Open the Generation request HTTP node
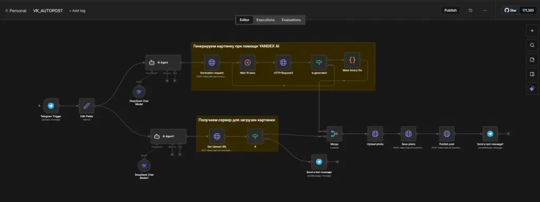Image resolution: width=540 pixels, height=202 pixels. [x=212, y=63]
